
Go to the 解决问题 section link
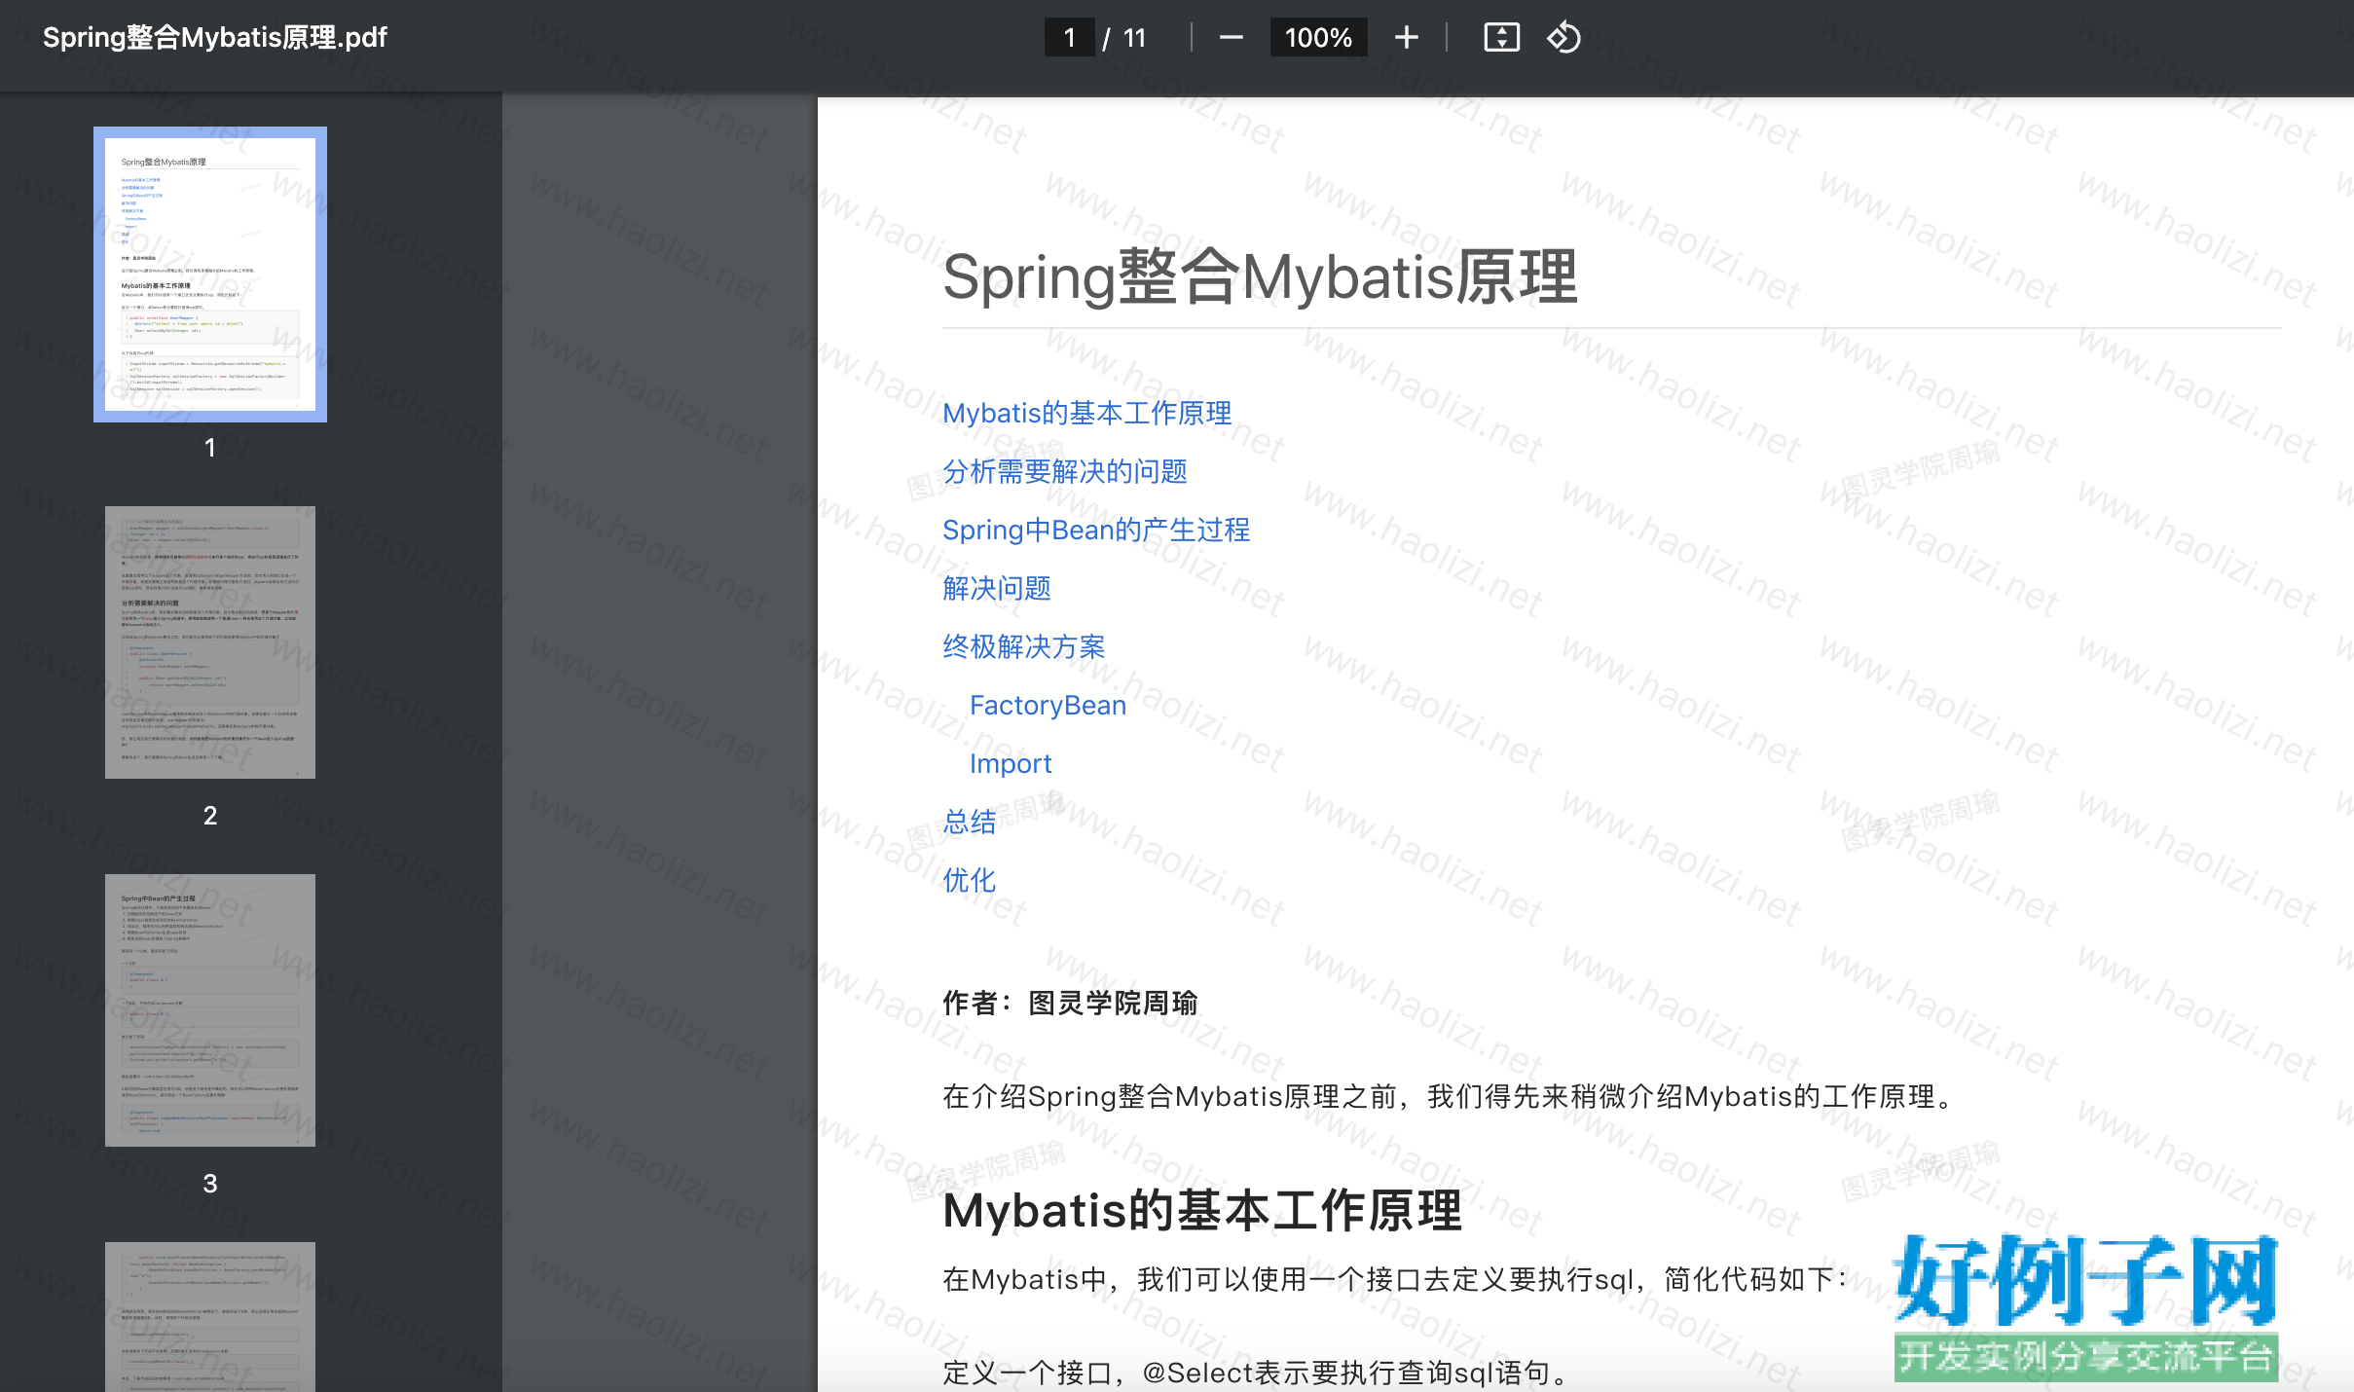coord(996,588)
